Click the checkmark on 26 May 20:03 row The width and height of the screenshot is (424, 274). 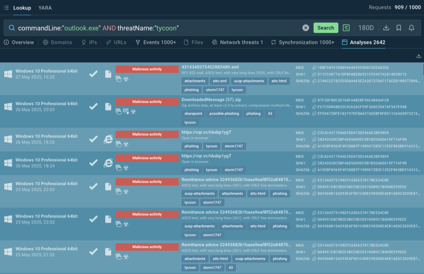[x=94, y=106]
